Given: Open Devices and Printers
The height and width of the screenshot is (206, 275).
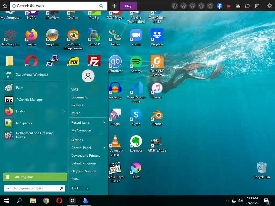Looking at the screenshot, I should [x=86, y=156].
